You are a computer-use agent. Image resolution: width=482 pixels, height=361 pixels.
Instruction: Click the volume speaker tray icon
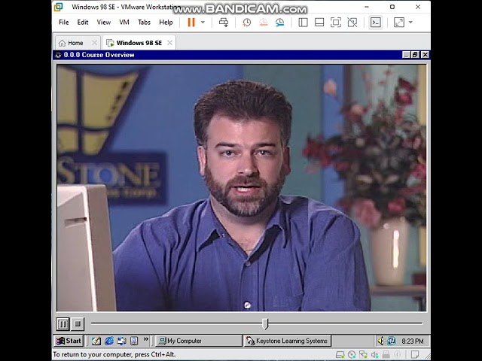381,341
